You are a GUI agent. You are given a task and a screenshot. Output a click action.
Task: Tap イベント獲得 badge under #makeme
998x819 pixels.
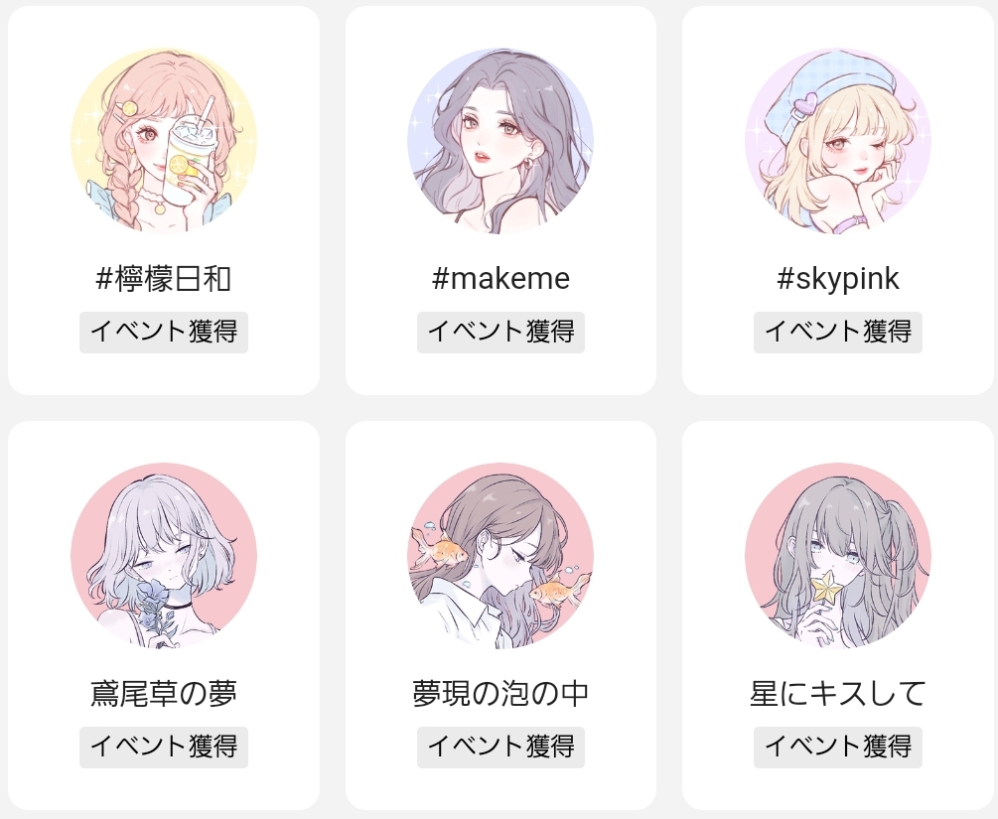pyautogui.click(x=500, y=333)
